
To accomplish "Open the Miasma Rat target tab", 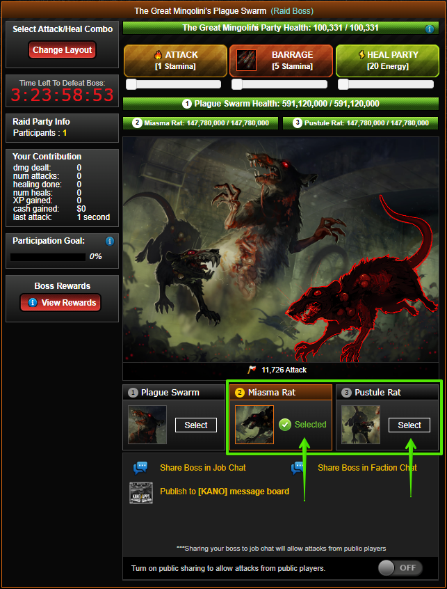I will pyautogui.click(x=280, y=393).
